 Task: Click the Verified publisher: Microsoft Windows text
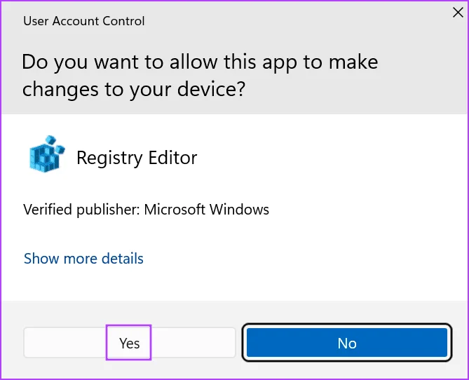click(147, 210)
